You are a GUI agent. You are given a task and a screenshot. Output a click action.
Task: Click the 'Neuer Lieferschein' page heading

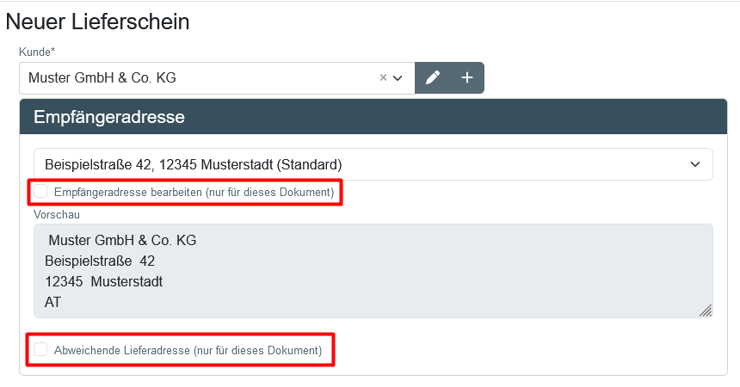97,21
